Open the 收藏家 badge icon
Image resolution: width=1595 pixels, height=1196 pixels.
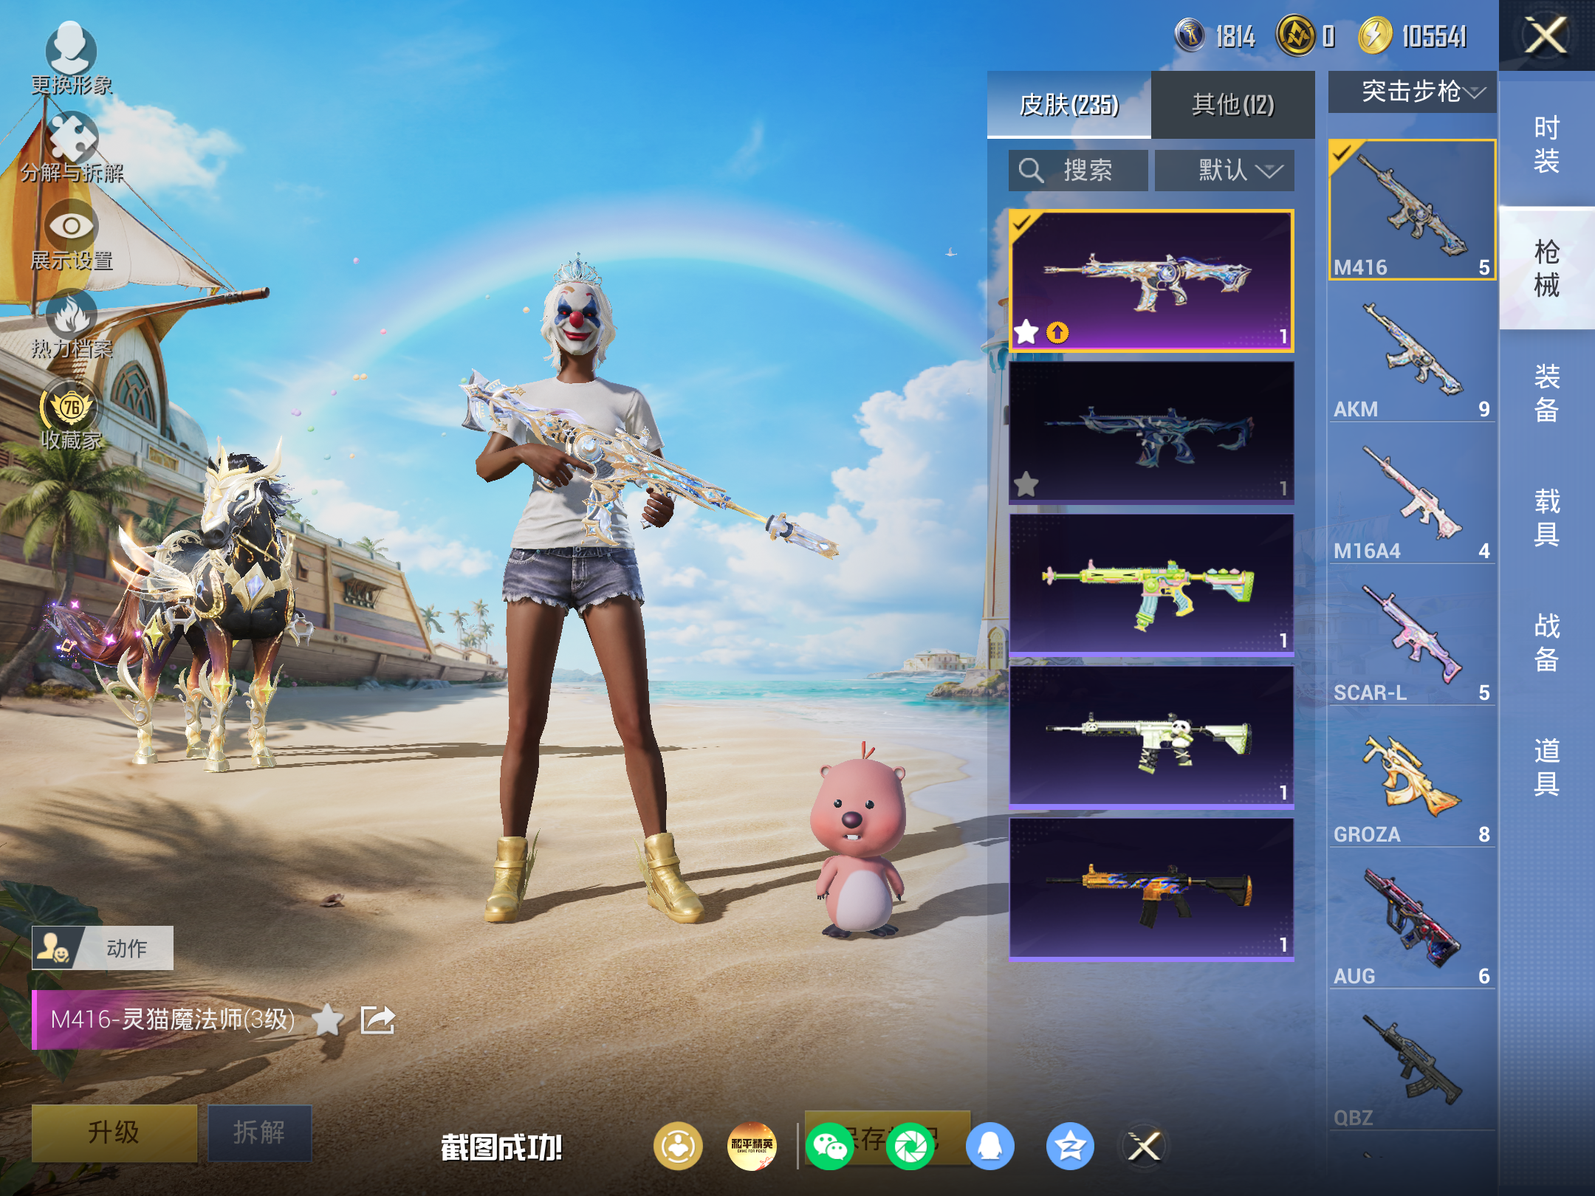coord(72,405)
